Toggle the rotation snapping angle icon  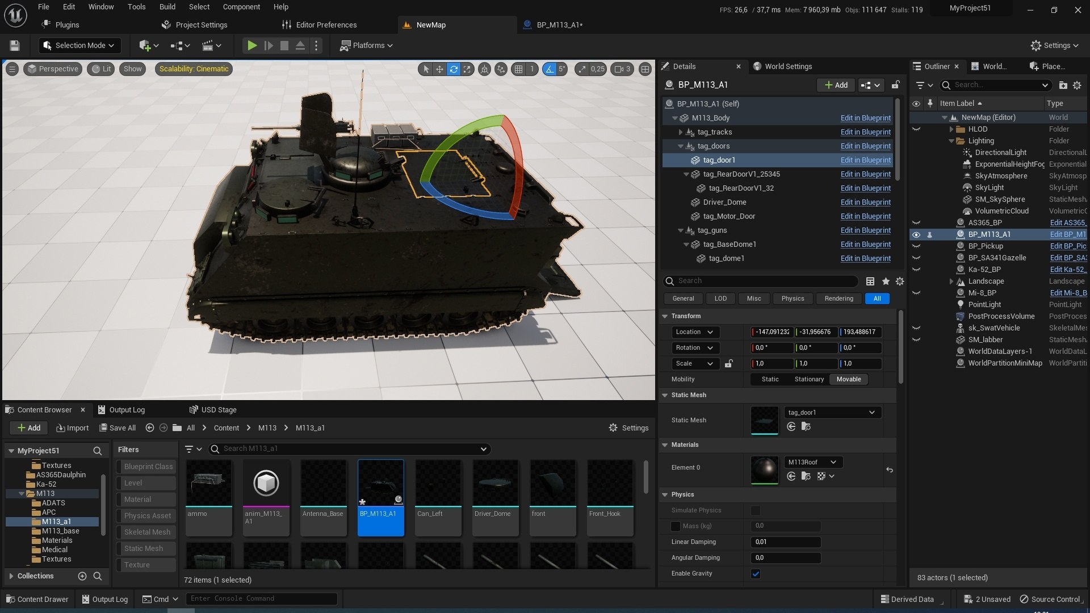click(549, 69)
